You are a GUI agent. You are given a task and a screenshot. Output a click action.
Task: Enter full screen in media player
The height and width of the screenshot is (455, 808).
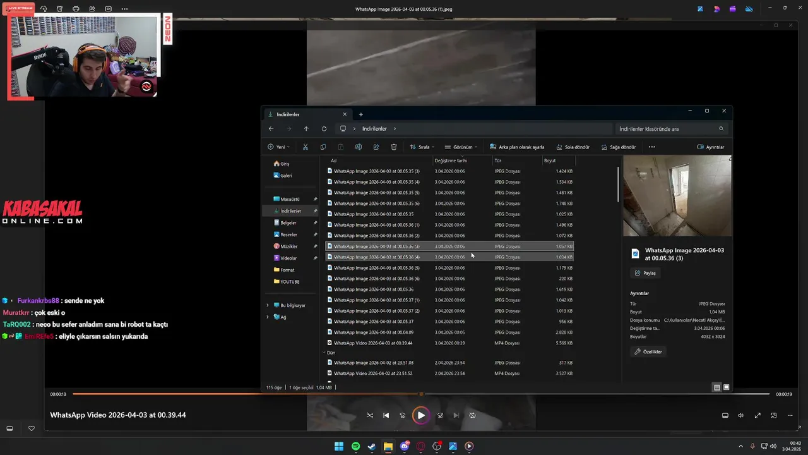click(x=757, y=415)
